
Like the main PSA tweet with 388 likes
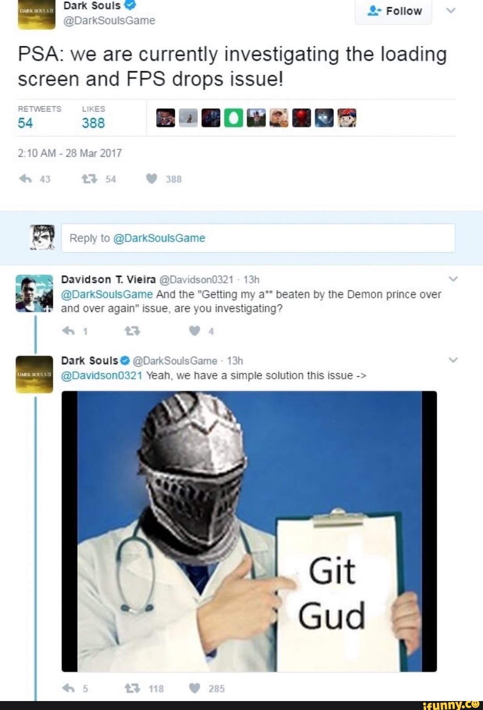152,179
